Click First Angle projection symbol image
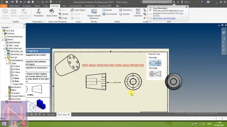Viewport: 227px width, 127px height. click(x=155, y=63)
